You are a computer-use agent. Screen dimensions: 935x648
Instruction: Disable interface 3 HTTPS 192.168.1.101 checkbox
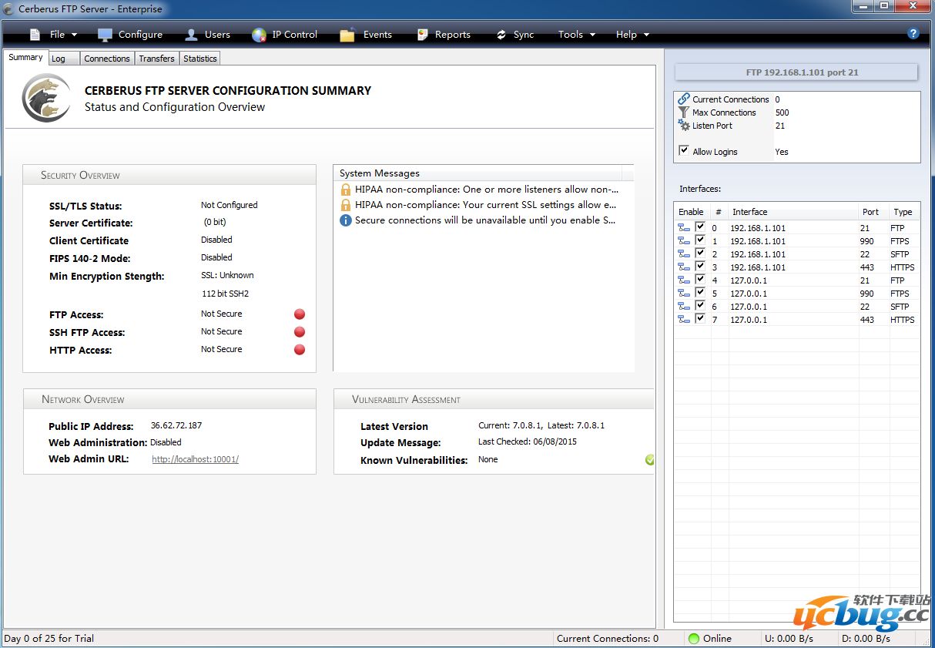tap(700, 267)
